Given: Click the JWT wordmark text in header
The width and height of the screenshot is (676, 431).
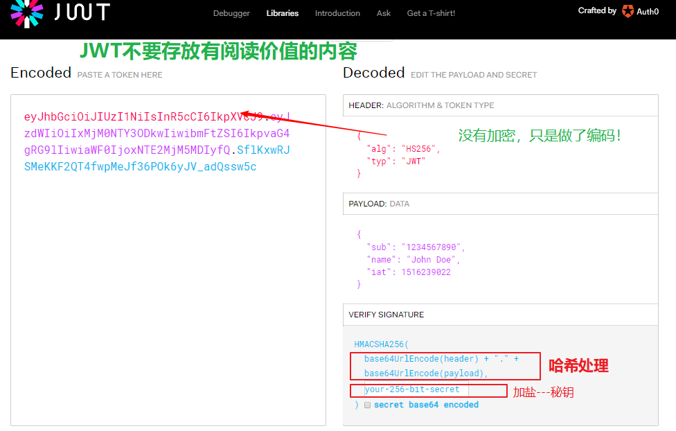Looking at the screenshot, I should tap(82, 12).
